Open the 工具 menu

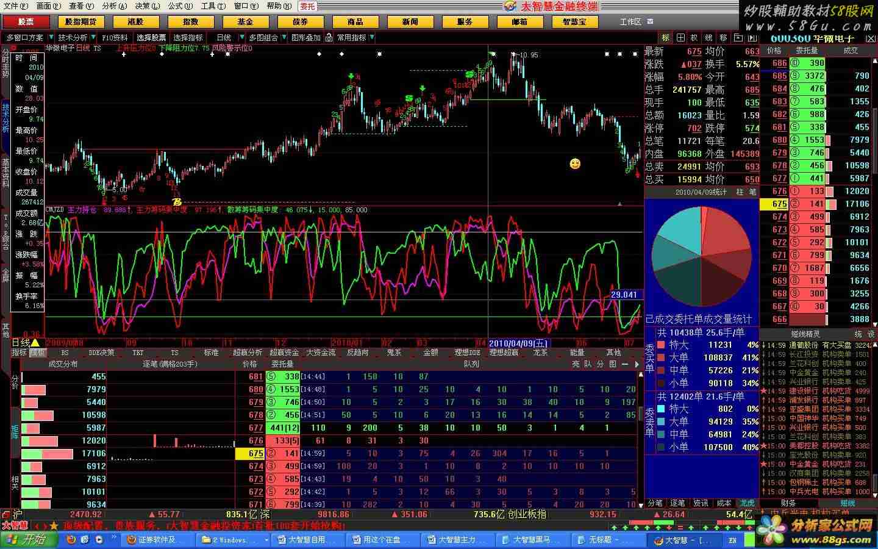click(x=213, y=6)
